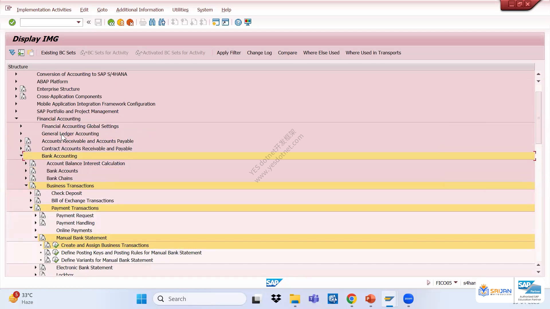Click the Change Log button
This screenshot has width=550, height=309.
click(x=260, y=53)
